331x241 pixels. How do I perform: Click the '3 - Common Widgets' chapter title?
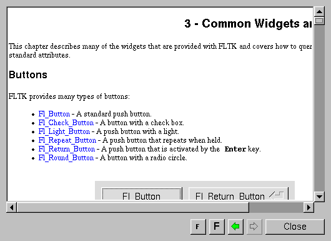click(248, 24)
